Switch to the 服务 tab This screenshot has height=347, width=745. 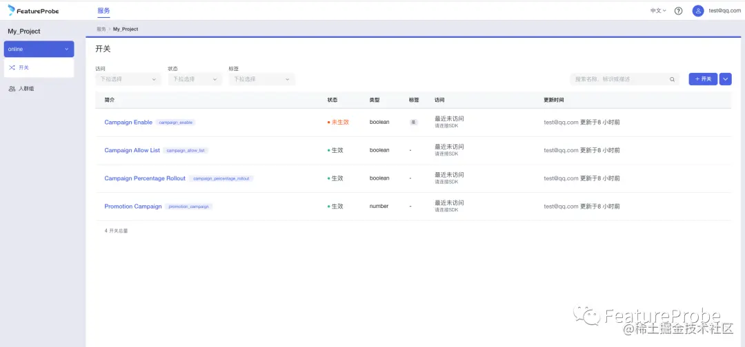(x=103, y=10)
